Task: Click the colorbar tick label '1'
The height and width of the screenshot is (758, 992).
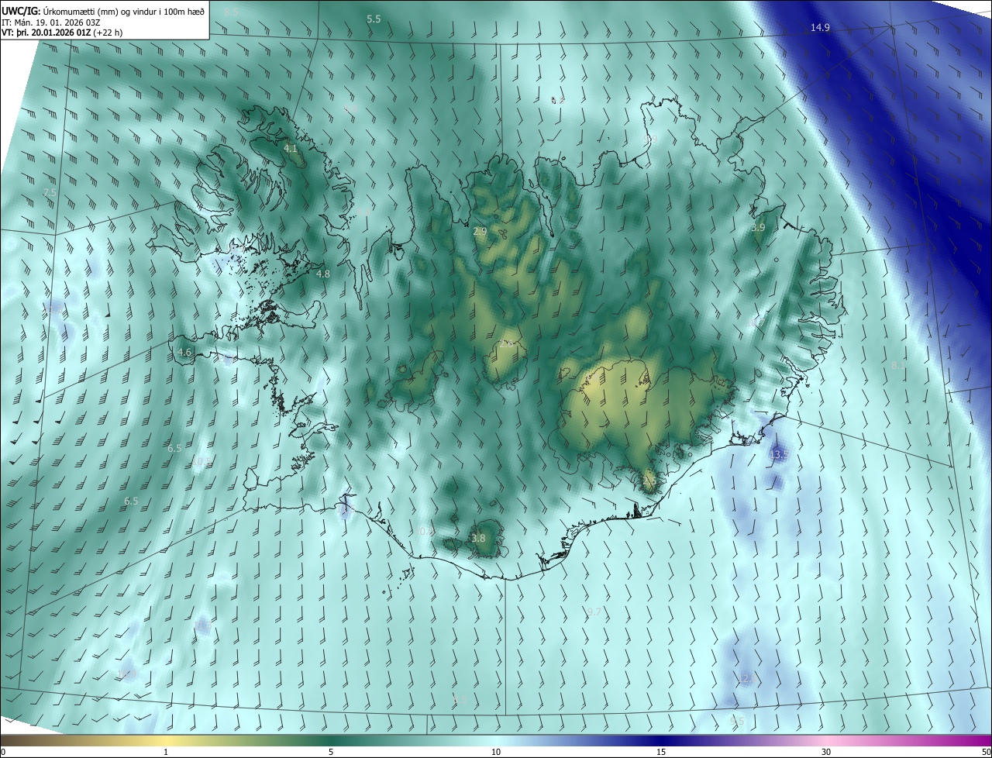Action: 166,753
